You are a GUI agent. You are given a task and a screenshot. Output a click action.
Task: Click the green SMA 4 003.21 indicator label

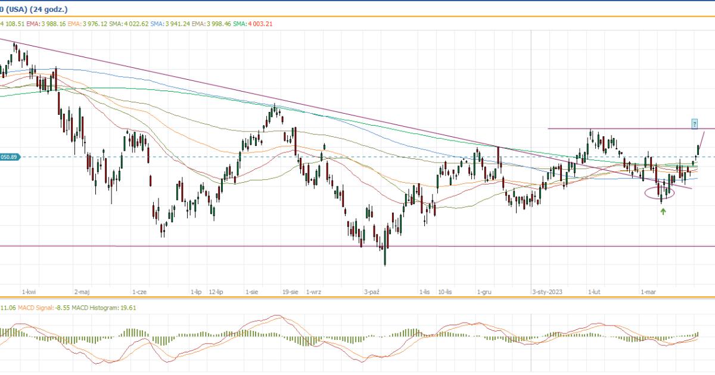pos(253,24)
